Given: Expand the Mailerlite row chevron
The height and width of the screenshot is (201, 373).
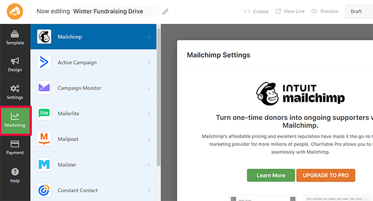Looking at the screenshot, I should point(149,114).
